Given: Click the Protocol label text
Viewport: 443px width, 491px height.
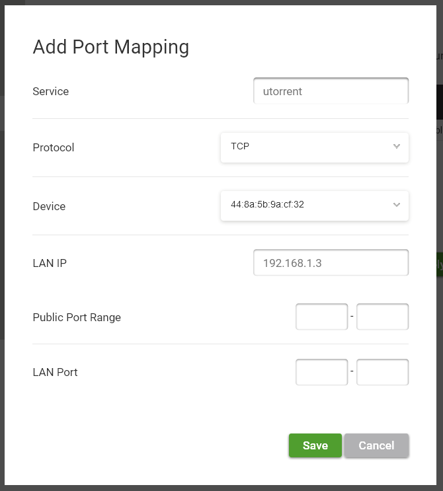Looking at the screenshot, I should (54, 147).
